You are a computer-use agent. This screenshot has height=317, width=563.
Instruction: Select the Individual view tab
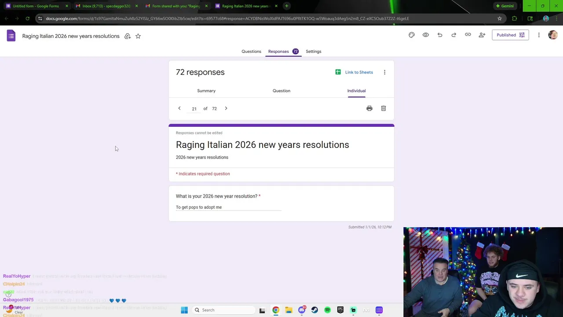pos(357,91)
